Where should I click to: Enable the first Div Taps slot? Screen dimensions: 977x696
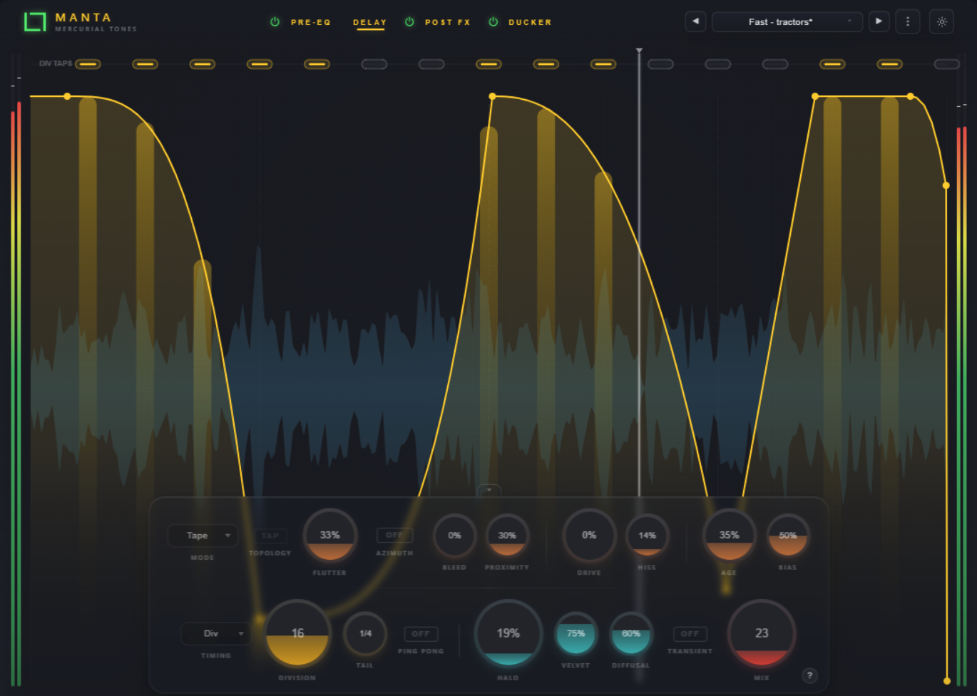click(x=88, y=64)
